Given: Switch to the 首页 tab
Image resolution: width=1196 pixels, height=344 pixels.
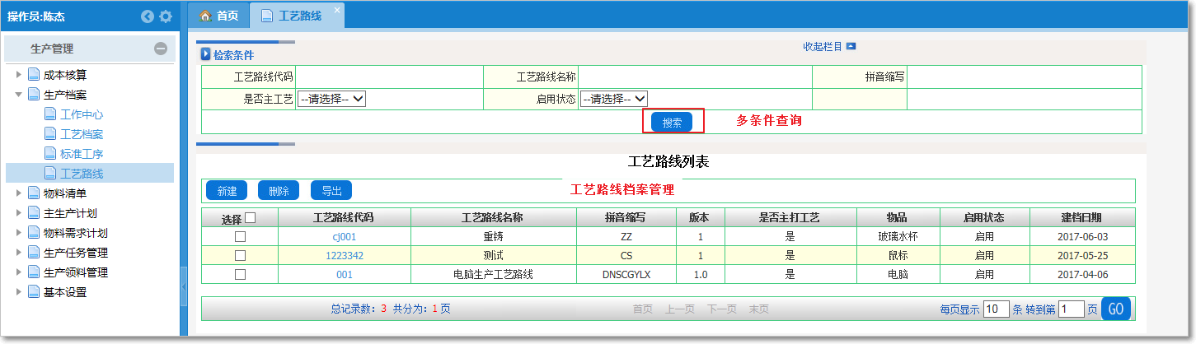Looking at the screenshot, I should coord(219,16).
